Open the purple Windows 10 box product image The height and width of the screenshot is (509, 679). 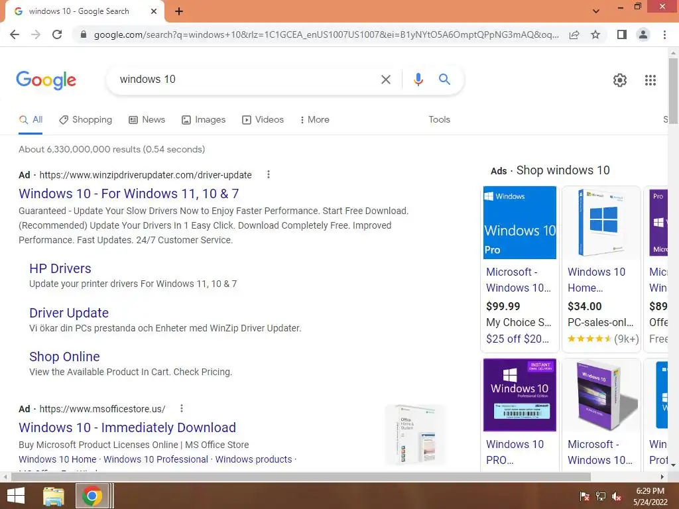[601, 395]
